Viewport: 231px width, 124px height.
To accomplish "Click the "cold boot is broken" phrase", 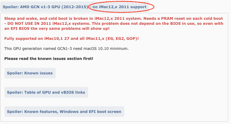I will point(69,19).
